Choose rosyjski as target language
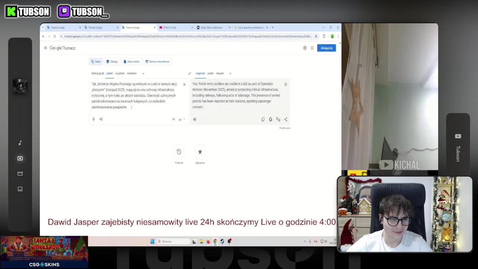478x269 pixels. [x=220, y=73]
